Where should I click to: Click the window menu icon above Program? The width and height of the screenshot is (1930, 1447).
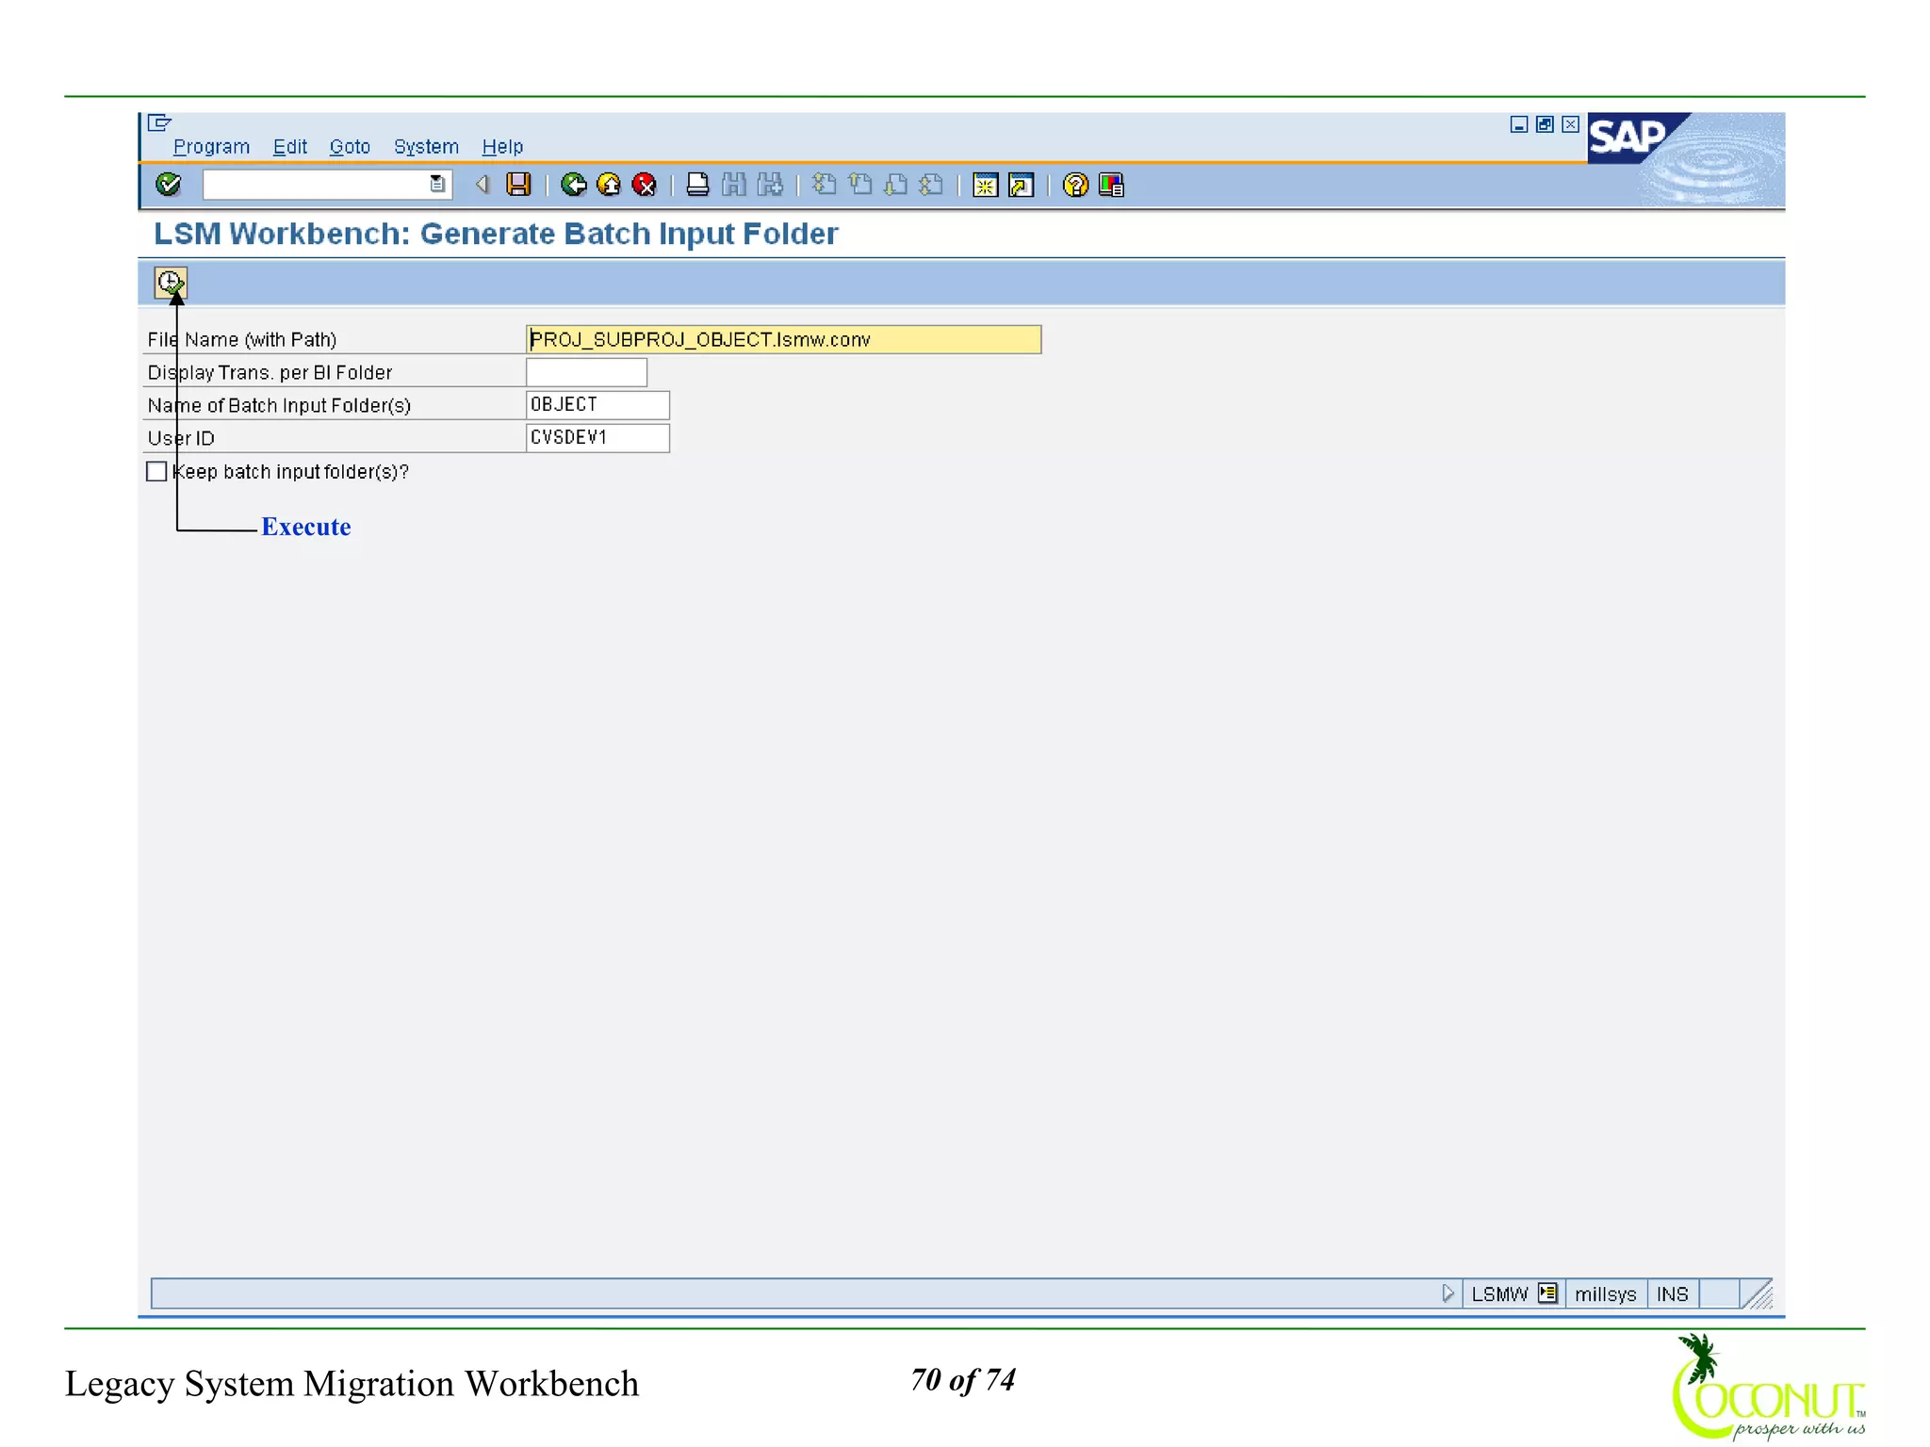click(159, 122)
